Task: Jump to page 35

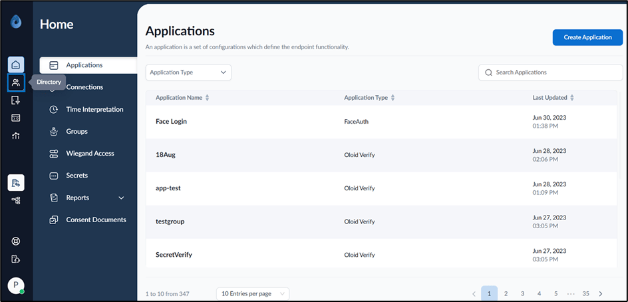Action: [586, 293]
